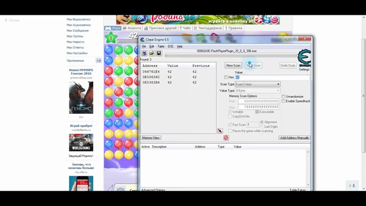Click the Назад back arrow icon
The image size is (366, 206).
(6, 21)
